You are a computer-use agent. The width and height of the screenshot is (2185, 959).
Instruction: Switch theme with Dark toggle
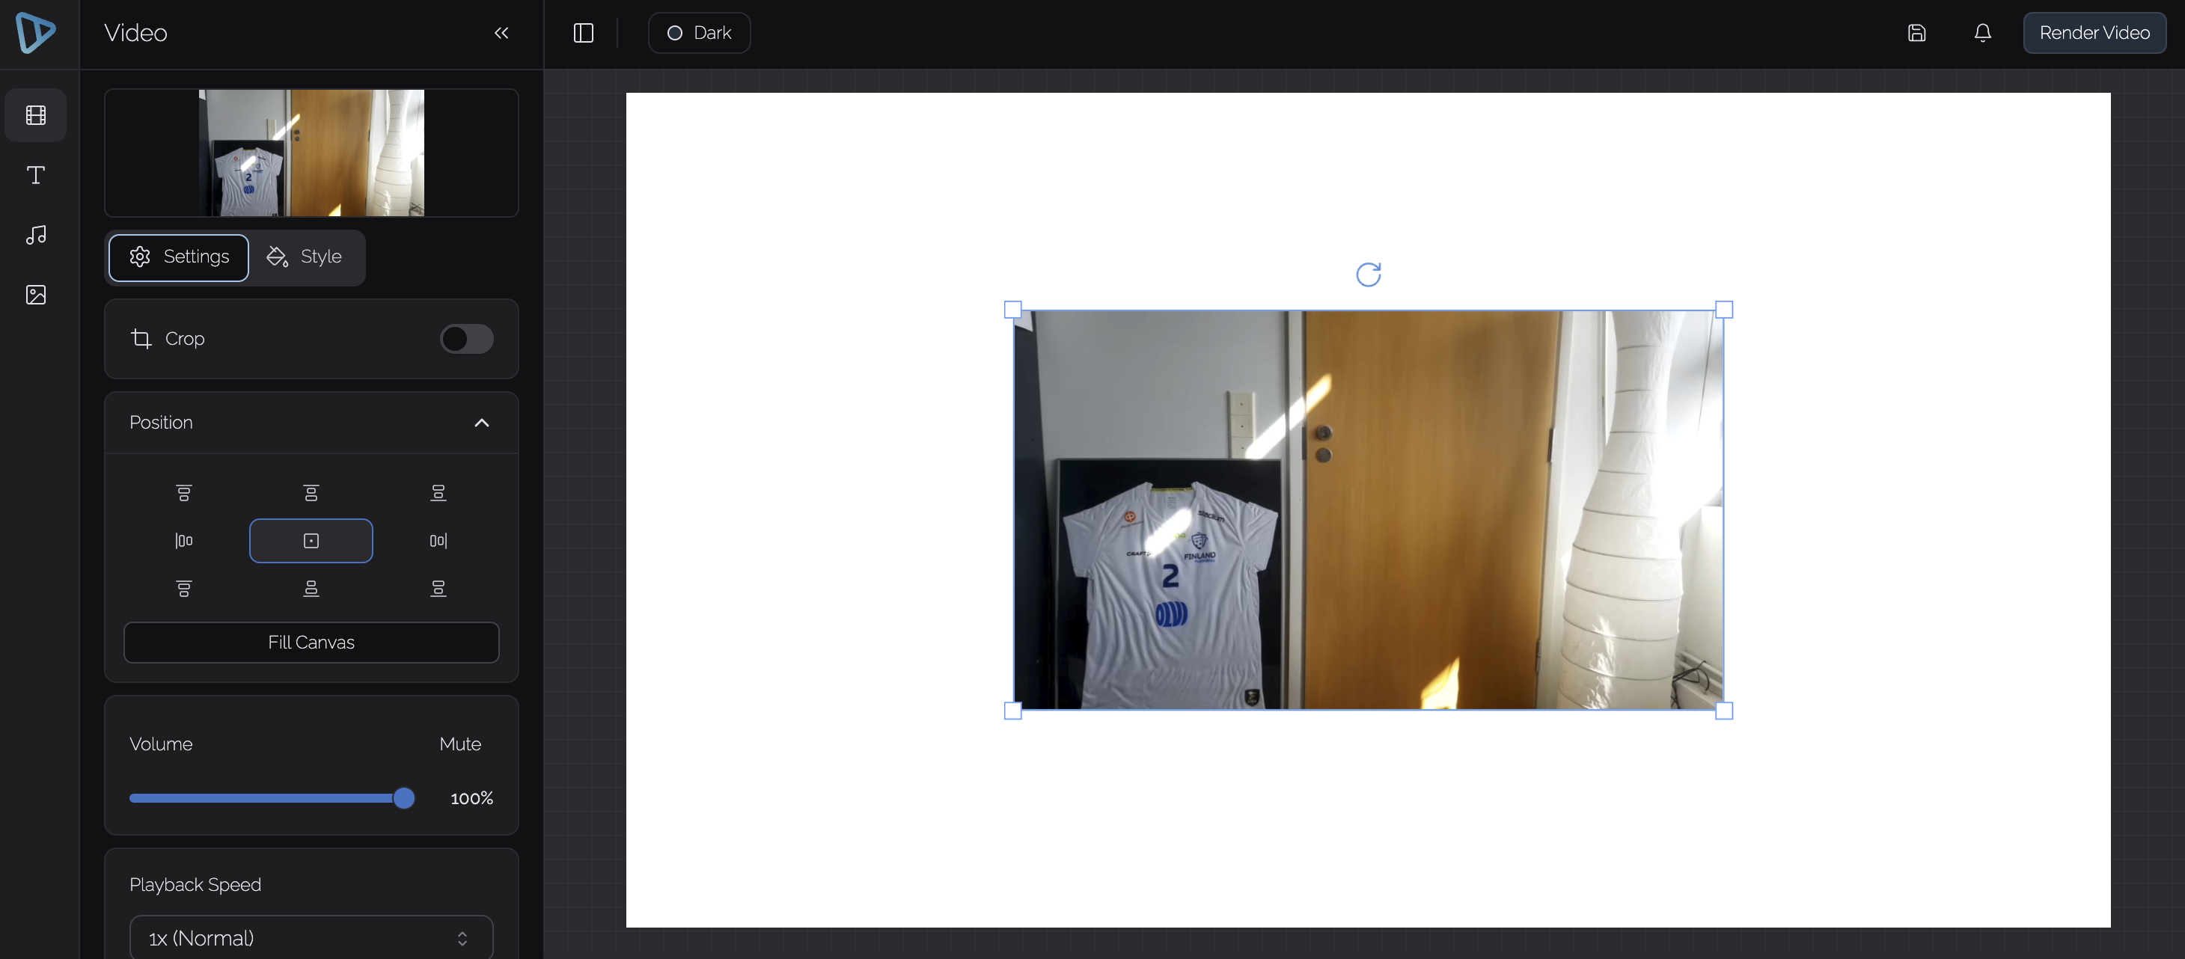699,33
